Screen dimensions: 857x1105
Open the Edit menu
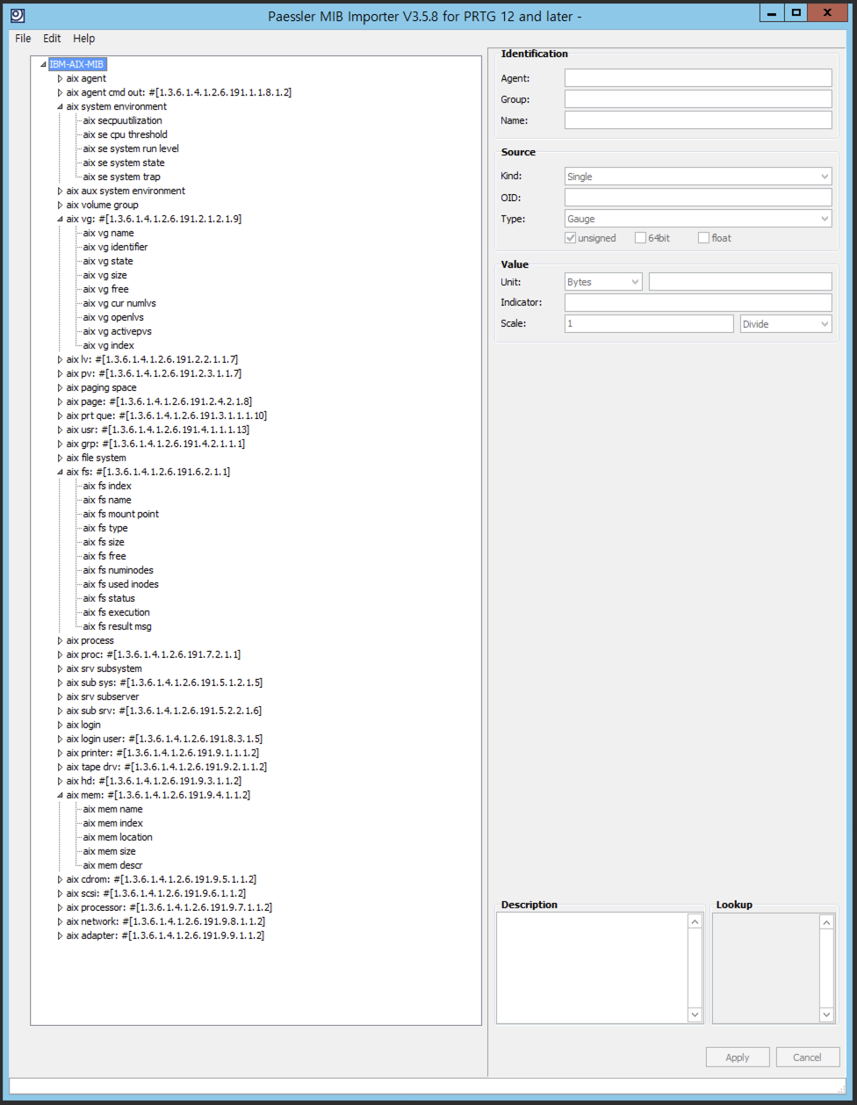(52, 39)
